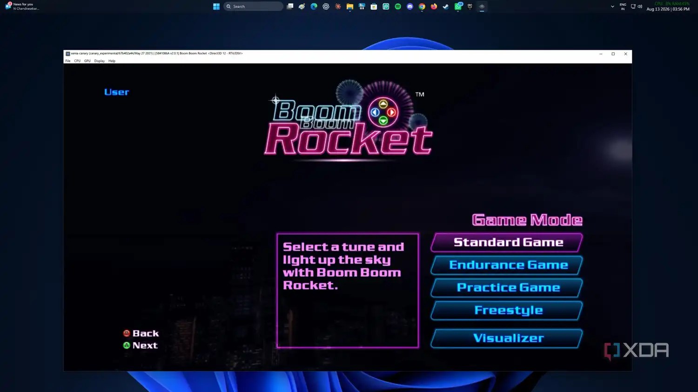Start Freestyle mode
This screenshot has width=698, height=392.
[x=507, y=311]
